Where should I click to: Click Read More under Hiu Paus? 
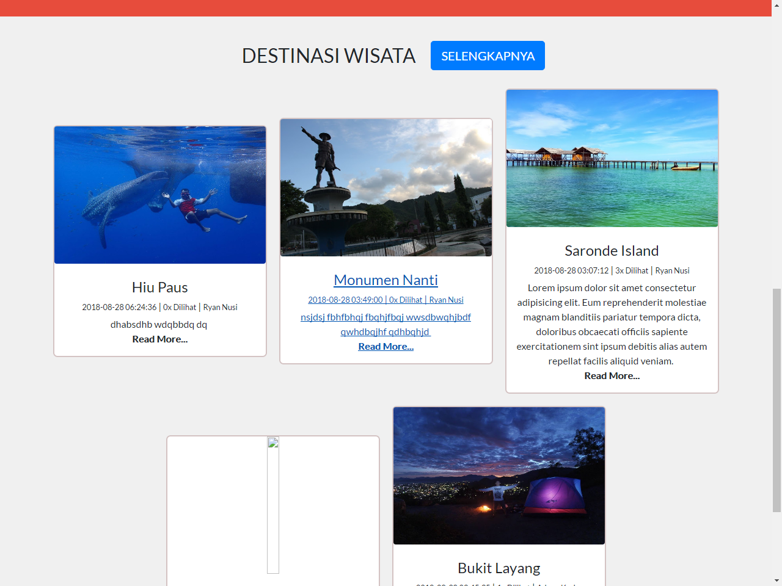[x=160, y=339]
